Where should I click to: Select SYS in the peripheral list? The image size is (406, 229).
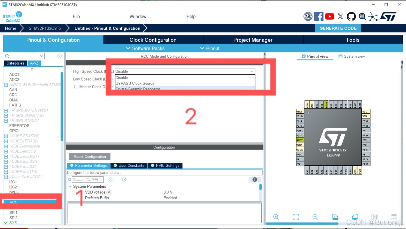[x=13, y=223]
